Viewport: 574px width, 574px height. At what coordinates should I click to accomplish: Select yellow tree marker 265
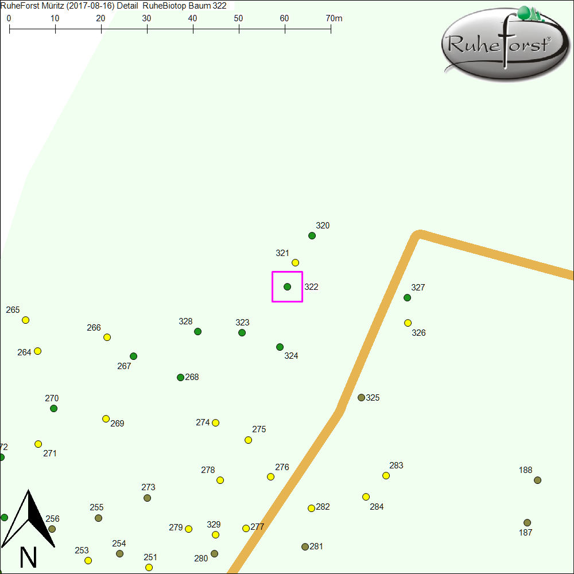25,320
